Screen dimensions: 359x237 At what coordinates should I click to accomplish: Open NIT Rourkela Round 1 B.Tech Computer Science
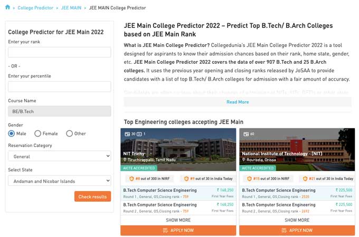[297, 193]
